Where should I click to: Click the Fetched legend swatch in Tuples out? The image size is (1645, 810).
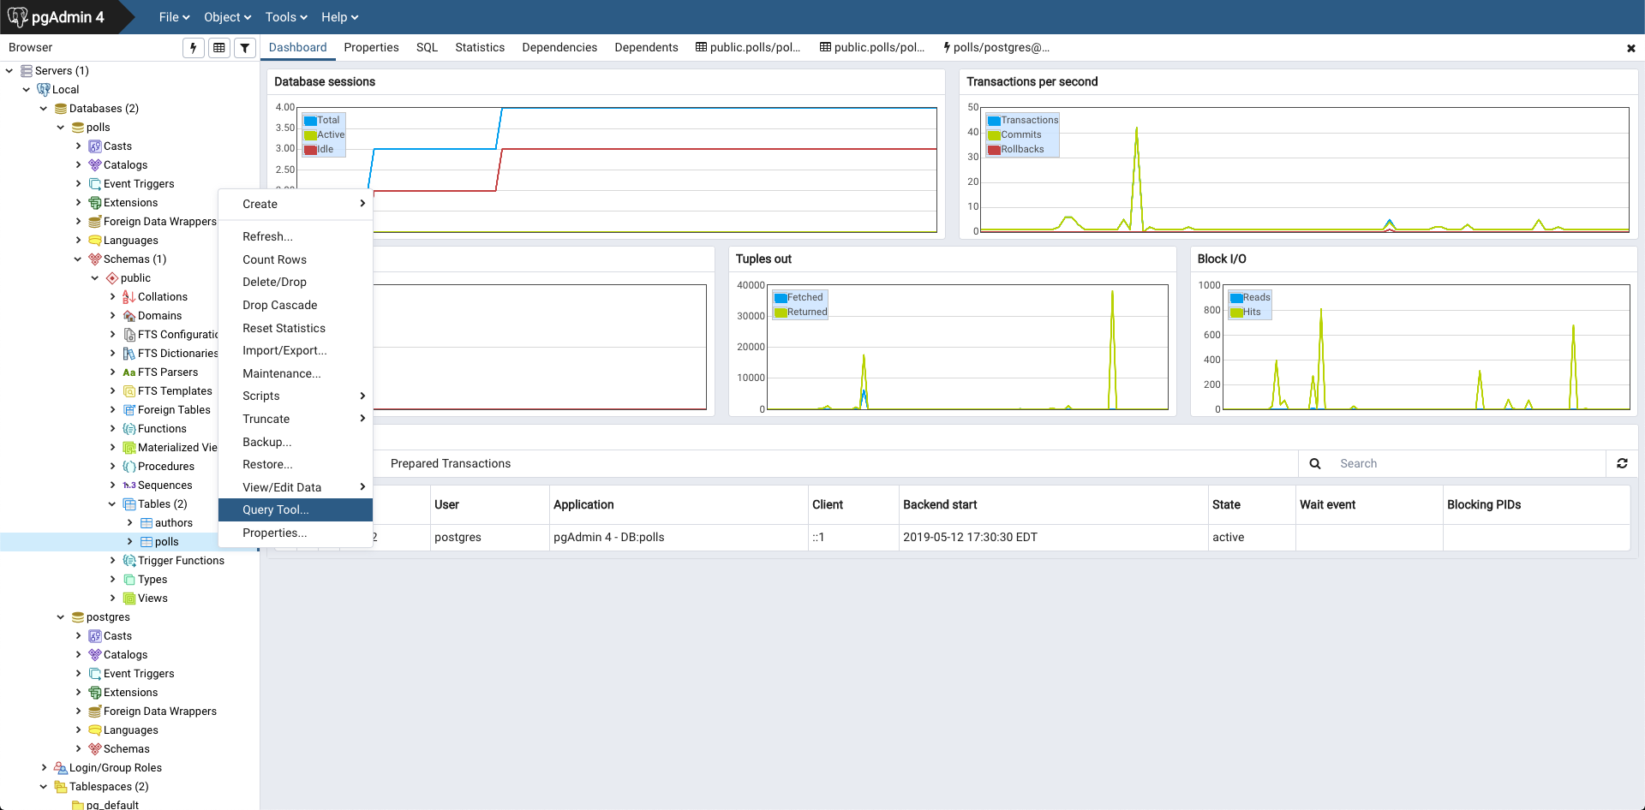tap(781, 298)
